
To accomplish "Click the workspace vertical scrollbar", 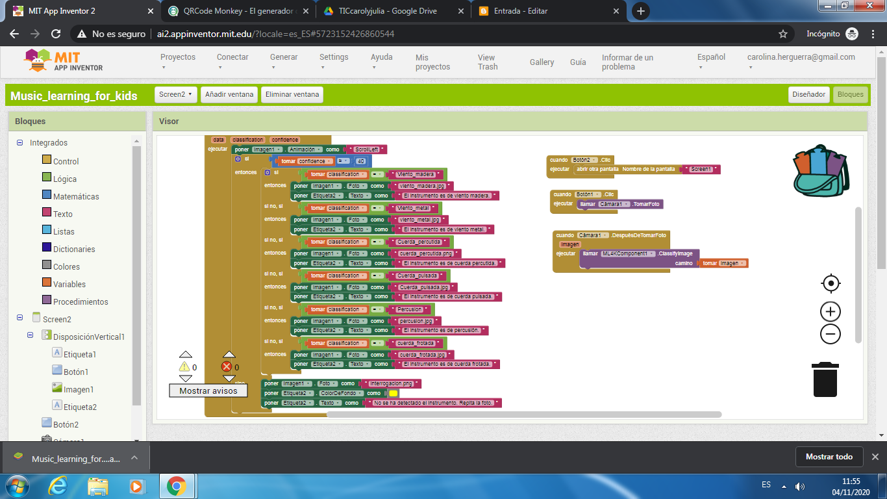I will point(858,275).
